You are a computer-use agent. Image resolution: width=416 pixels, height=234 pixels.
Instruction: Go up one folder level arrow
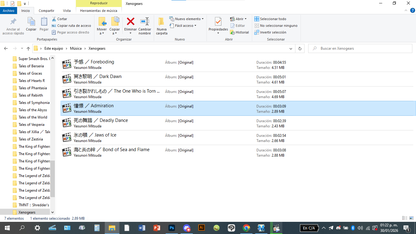28,48
